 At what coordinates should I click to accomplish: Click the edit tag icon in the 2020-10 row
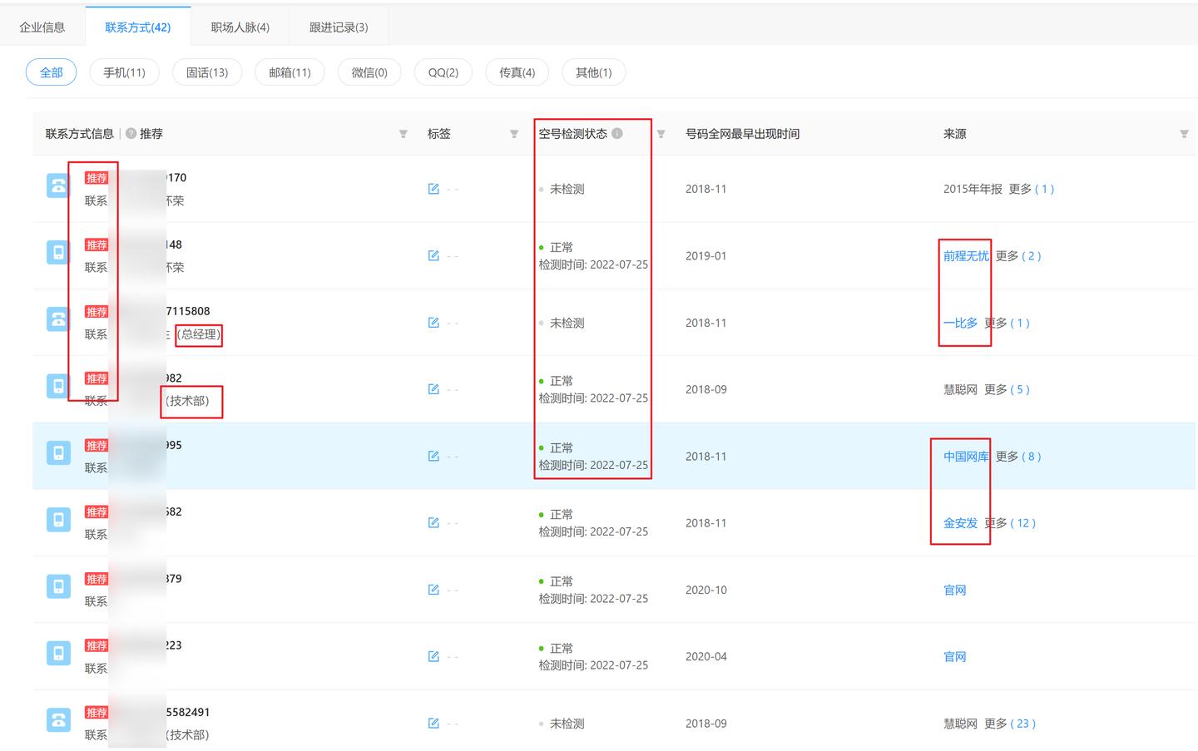tap(433, 590)
